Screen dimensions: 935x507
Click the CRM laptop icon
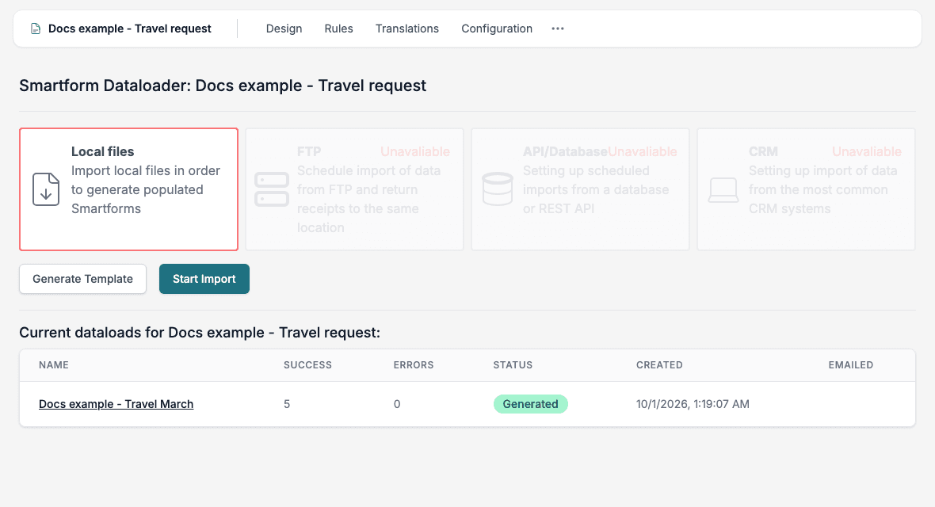point(723,190)
